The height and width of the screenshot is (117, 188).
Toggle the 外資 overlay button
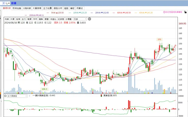tap(12, 19)
